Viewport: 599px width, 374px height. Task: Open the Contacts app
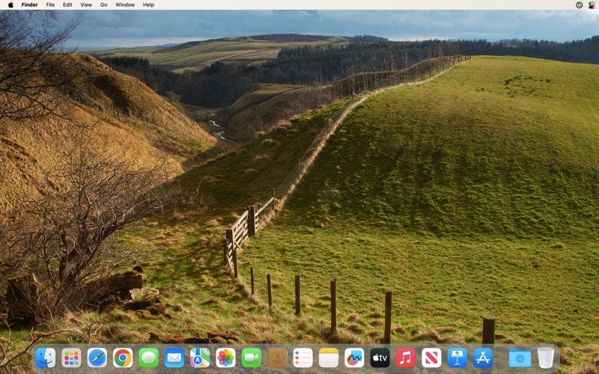[277, 358]
